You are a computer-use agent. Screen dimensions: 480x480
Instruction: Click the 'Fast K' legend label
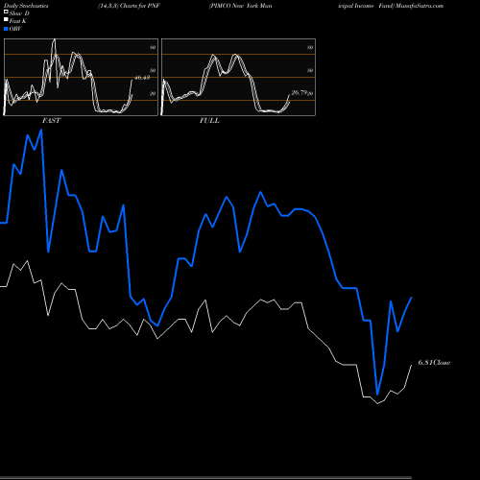[18, 21]
